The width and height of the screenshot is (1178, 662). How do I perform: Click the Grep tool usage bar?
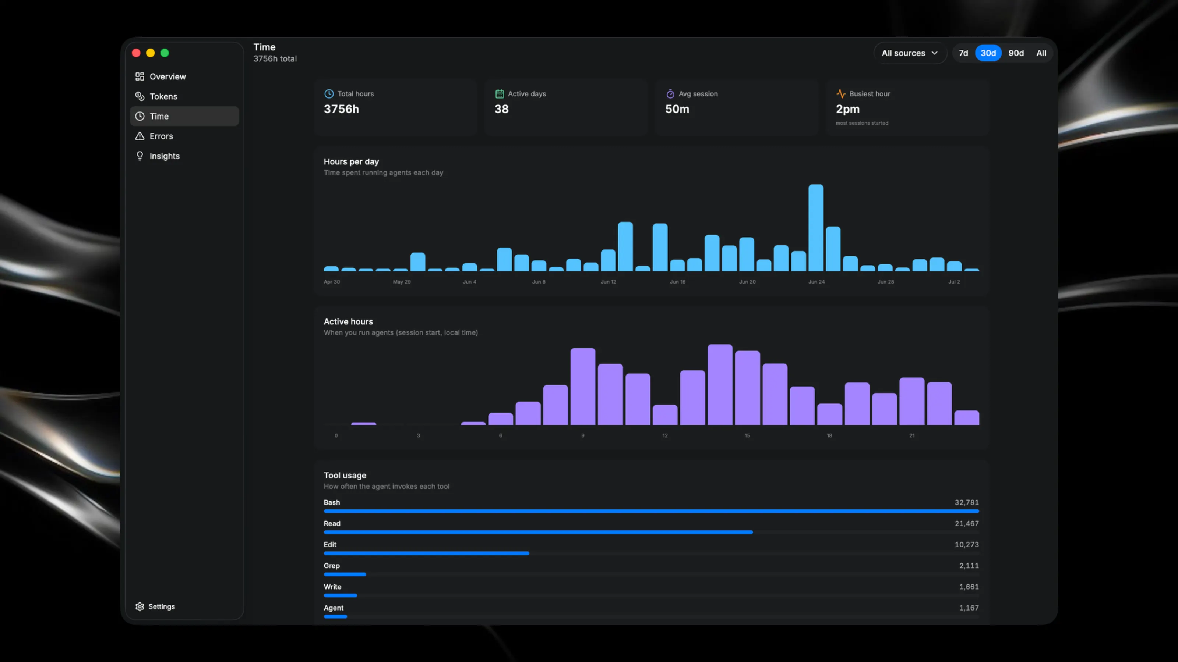pos(345,574)
